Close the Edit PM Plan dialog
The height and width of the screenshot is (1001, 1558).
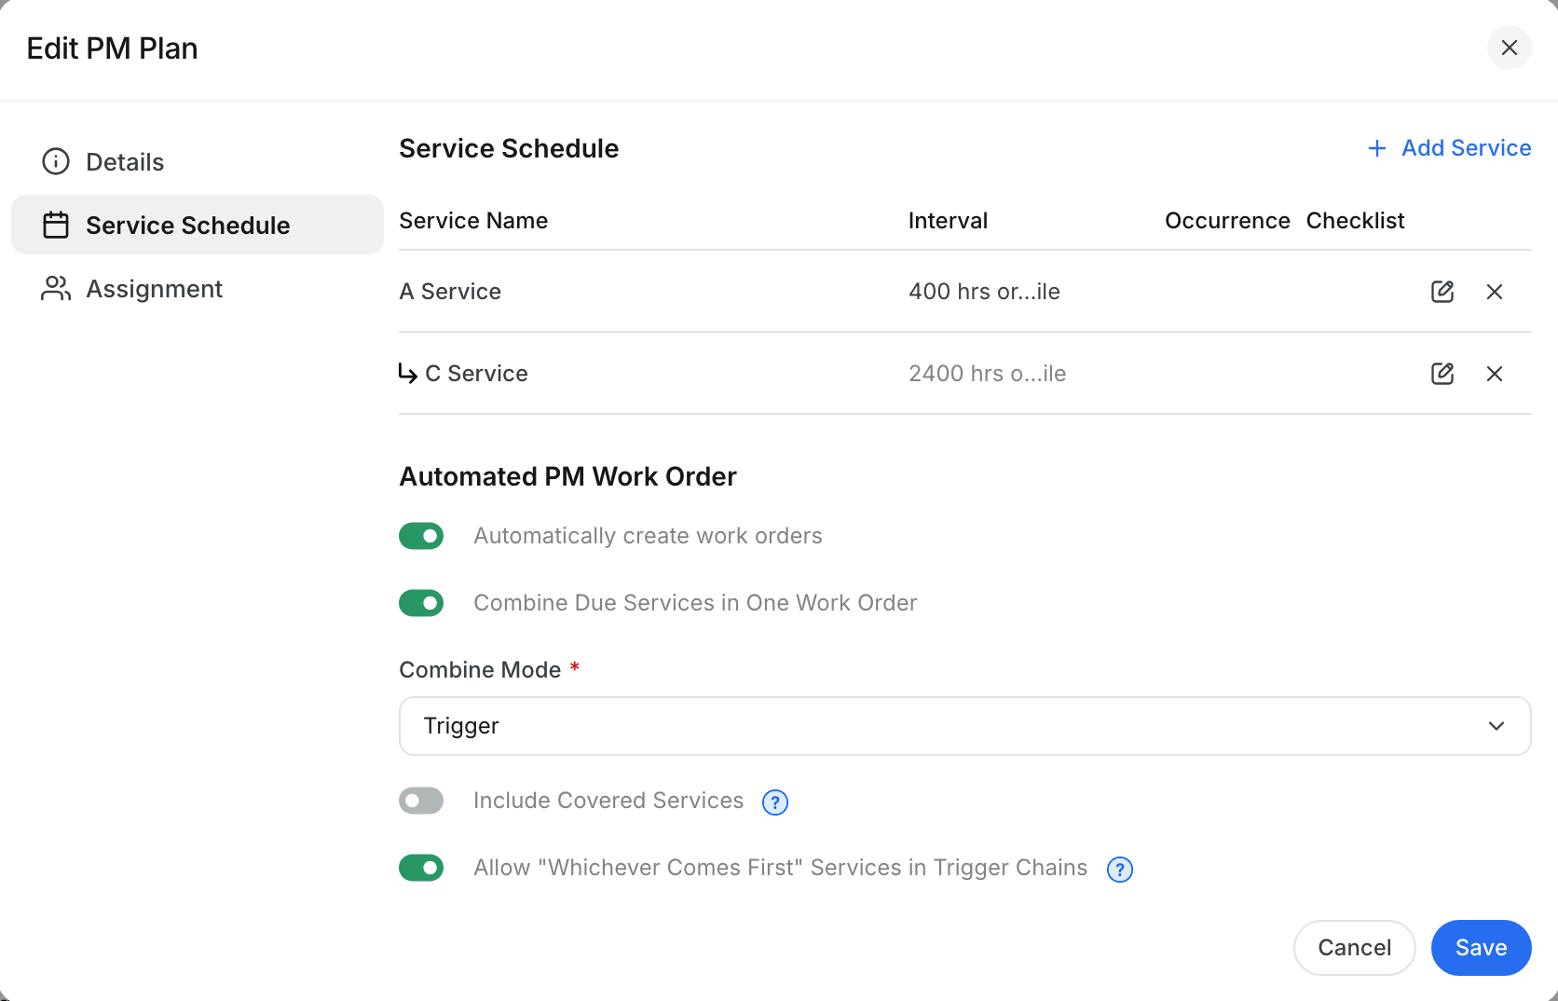[x=1510, y=48]
